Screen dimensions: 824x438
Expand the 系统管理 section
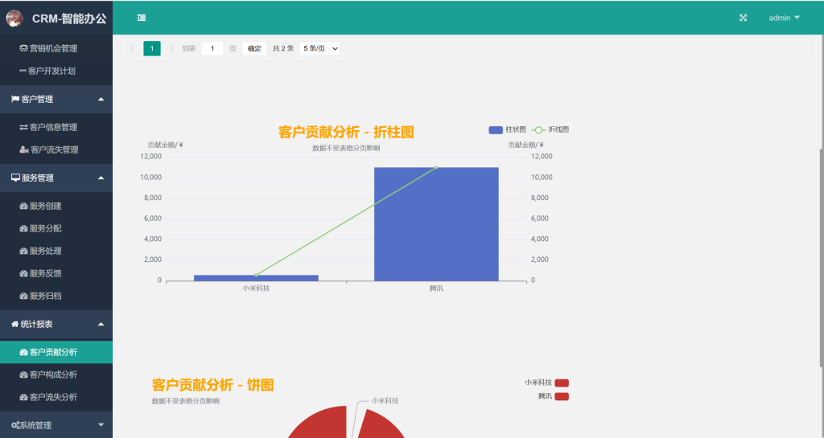tap(56, 425)
